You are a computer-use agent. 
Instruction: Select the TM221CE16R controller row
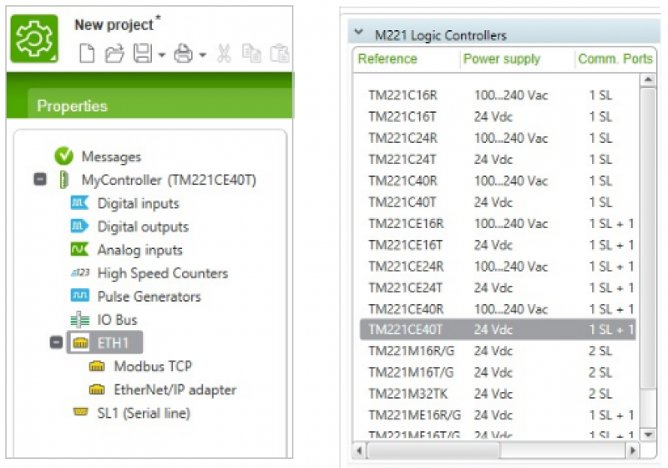pos(498,223)
